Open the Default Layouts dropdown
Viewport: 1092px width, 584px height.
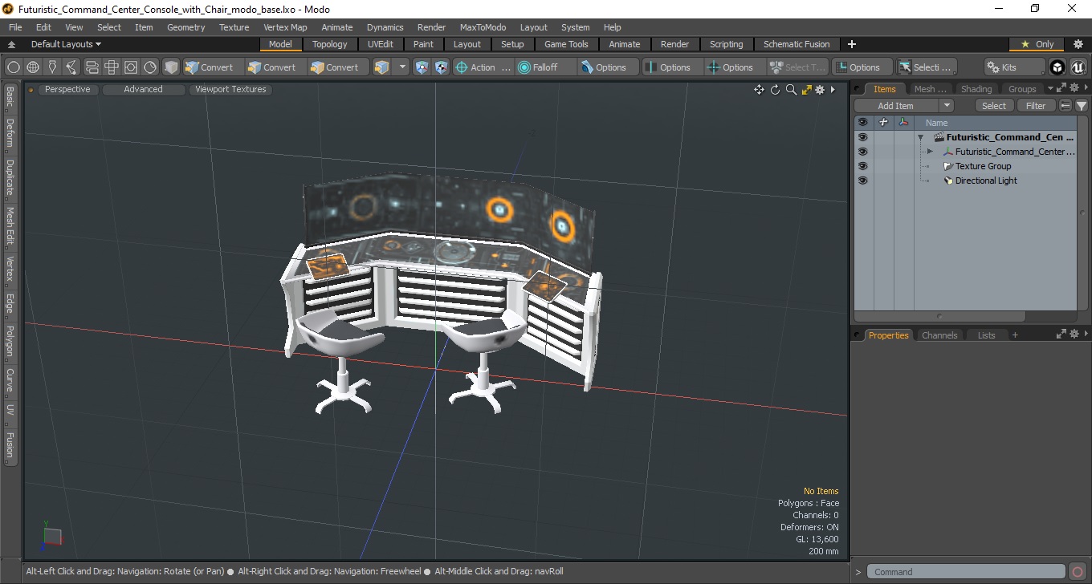66,44
